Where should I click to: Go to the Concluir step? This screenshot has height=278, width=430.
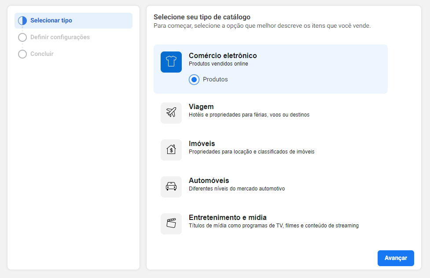point(42,54)
